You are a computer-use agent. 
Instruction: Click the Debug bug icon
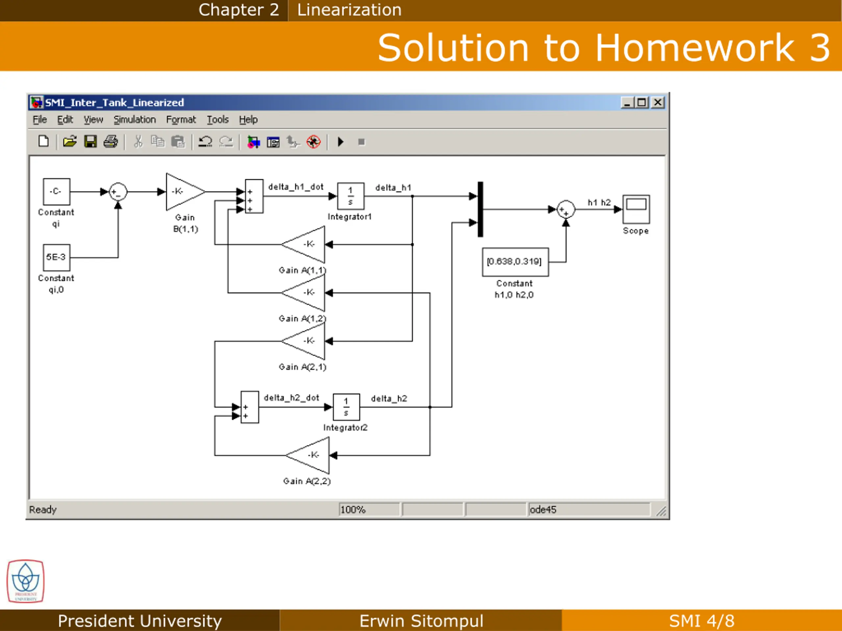[x=313, y=142]
